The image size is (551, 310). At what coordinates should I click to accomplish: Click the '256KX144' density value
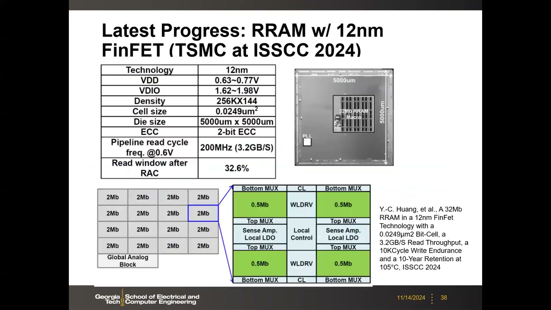237,101
